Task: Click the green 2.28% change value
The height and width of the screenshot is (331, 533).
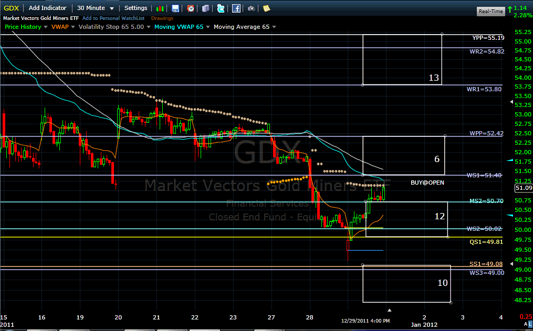Action: pyautogui.click(x=523, y=15)
